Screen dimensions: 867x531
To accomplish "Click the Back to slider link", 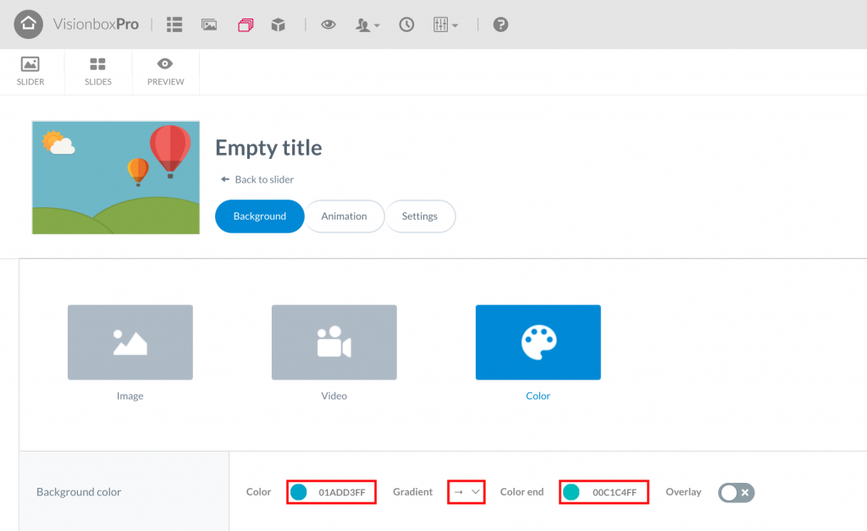I will pyautogui.click(x=257, y=179).
